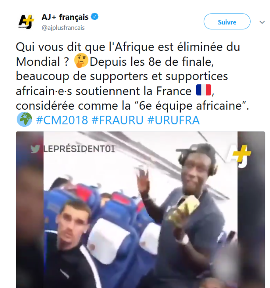This screenshot has width=270, height=288.
Task: Click the thinking face emoji
Action: 81,61
